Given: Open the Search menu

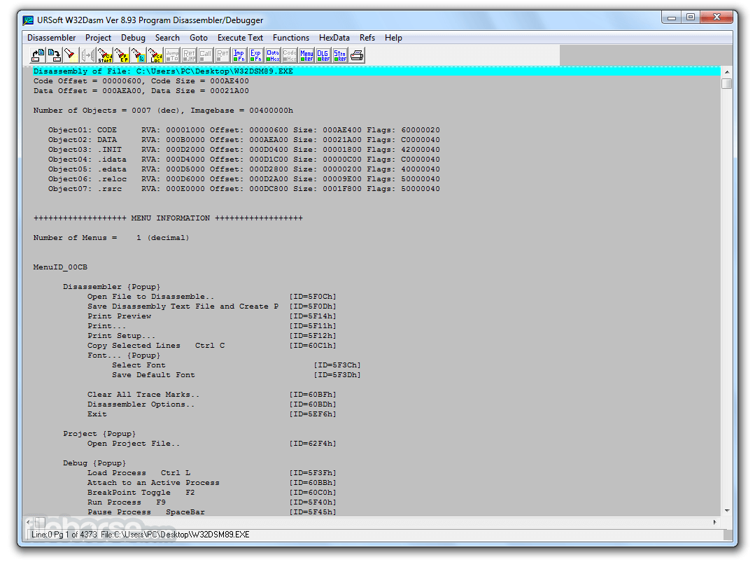Looking at the screenshot, I should click(x=167, y=38).
